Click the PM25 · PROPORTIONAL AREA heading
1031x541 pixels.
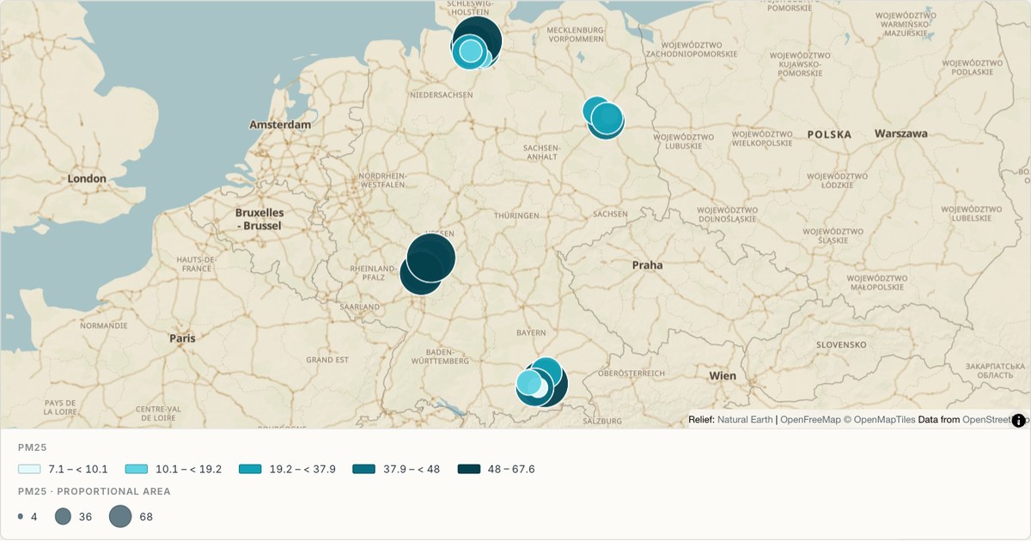tap(95, 492)
